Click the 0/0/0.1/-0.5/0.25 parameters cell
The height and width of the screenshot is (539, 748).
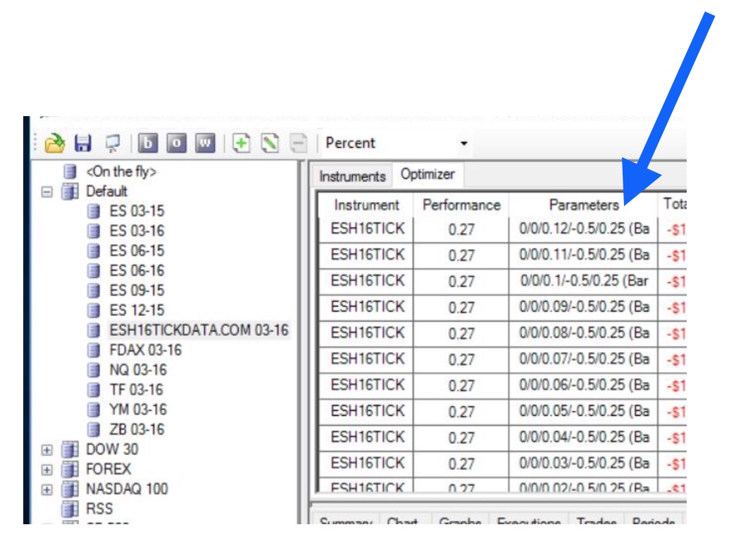pos(583,281)
